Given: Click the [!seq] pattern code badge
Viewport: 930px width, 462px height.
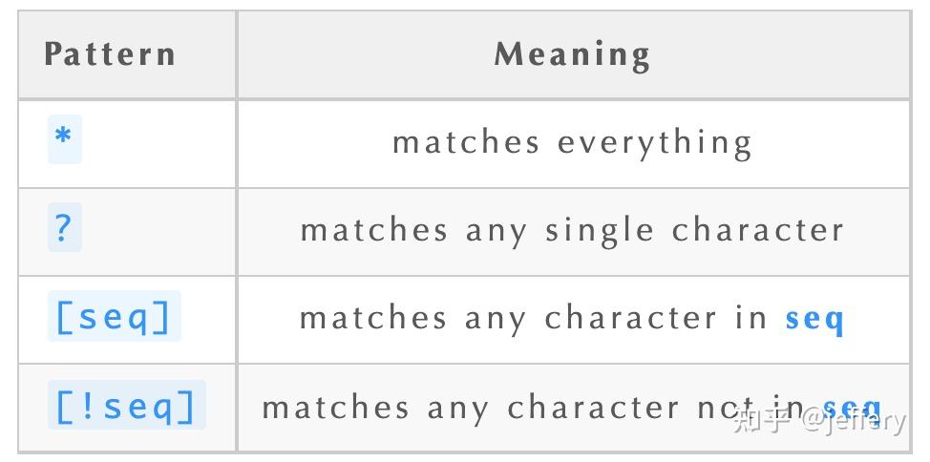Looking at the screenshot, I should [126, 406].
